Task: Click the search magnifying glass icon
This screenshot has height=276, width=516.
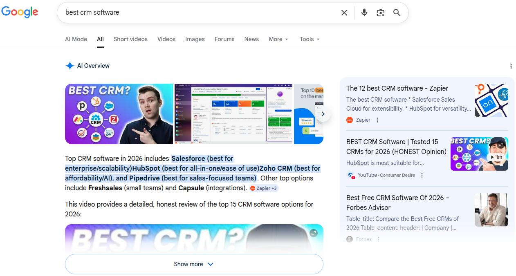Action: 397,13
